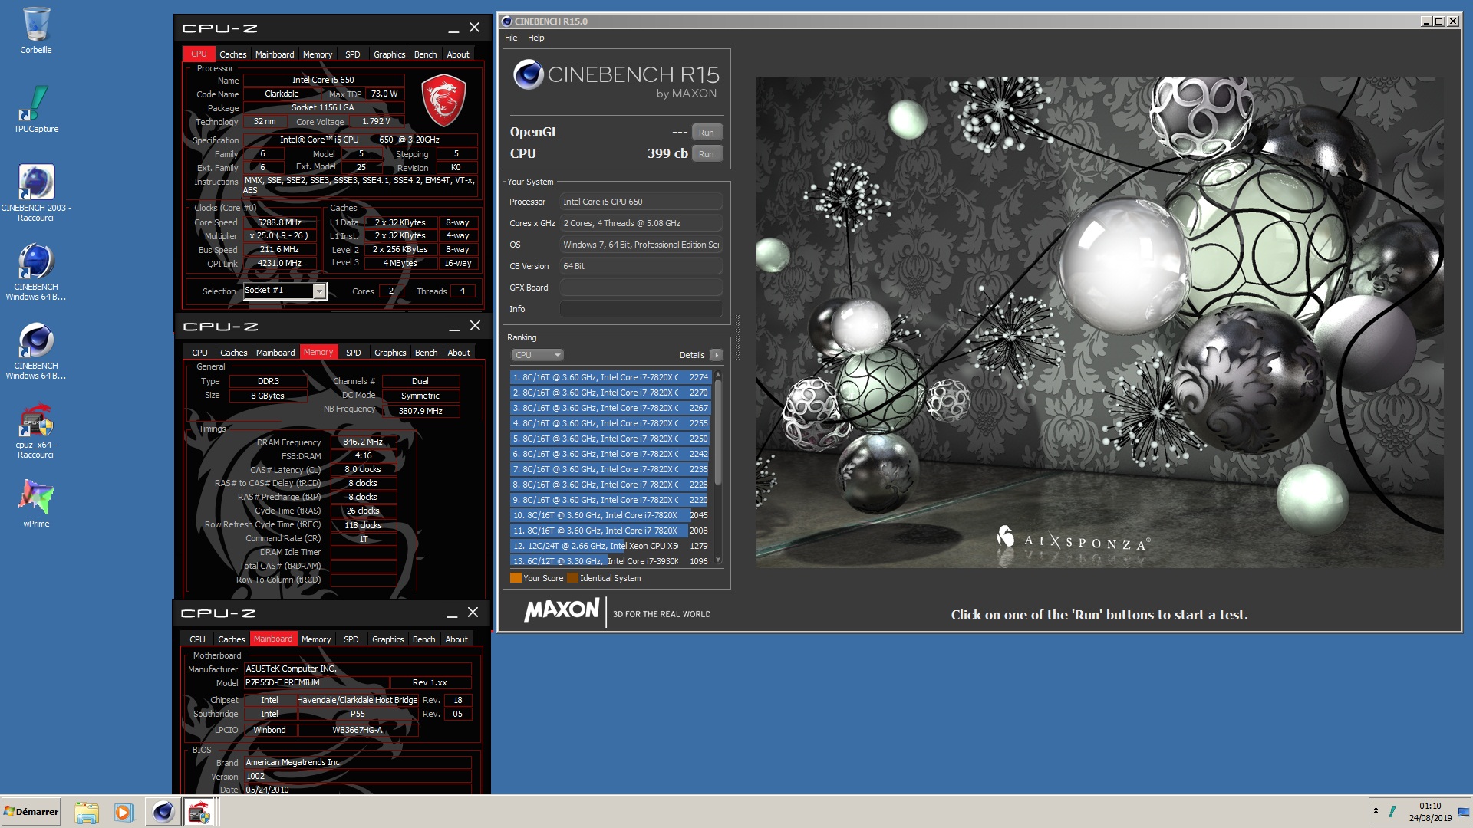The image size is (1473, 828).
Task: Click the Démarrer start button
Action: tap(31, 812)
